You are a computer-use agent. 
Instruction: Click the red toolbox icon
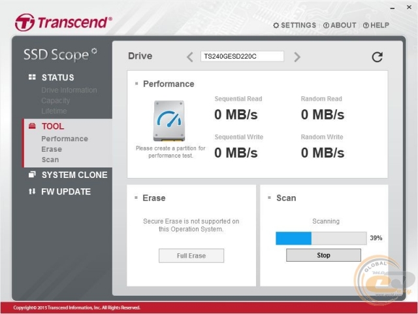[32, 126]
